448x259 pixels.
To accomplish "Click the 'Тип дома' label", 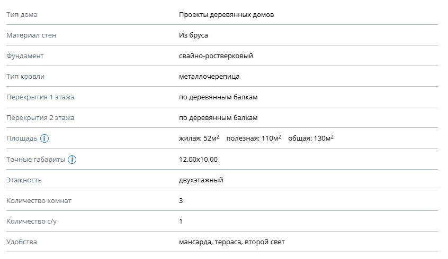I will click(22, 15).
